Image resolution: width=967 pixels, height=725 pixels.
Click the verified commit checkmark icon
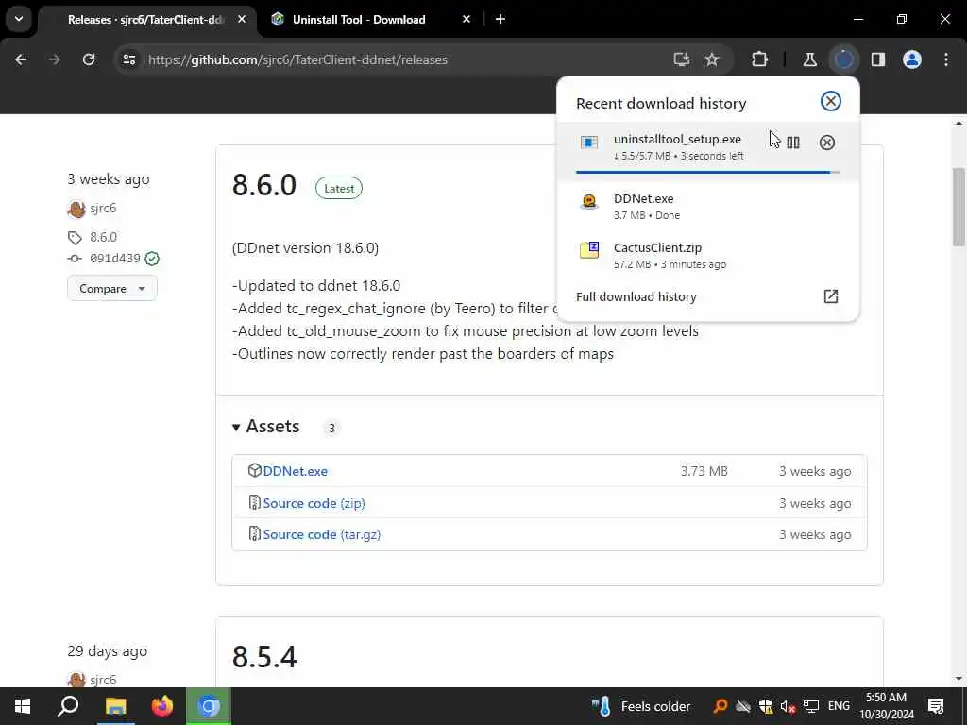[152, 259]
